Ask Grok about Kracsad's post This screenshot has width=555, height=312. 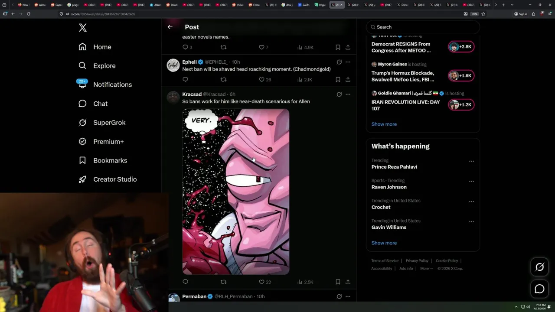click(x=339, y=94)
